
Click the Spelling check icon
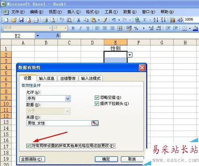tap(62, 20)
